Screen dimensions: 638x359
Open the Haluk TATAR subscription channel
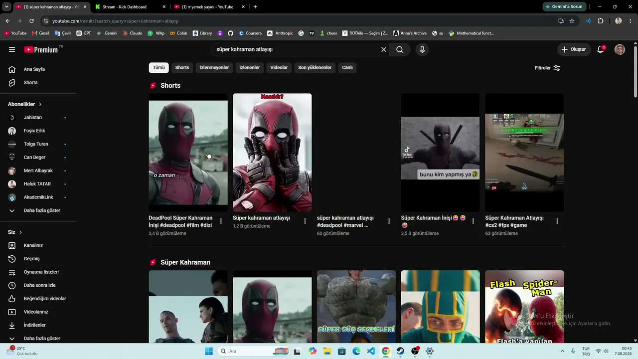tap(38, 184)
